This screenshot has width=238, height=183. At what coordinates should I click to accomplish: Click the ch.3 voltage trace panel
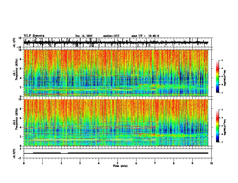[x=117, y=153]
